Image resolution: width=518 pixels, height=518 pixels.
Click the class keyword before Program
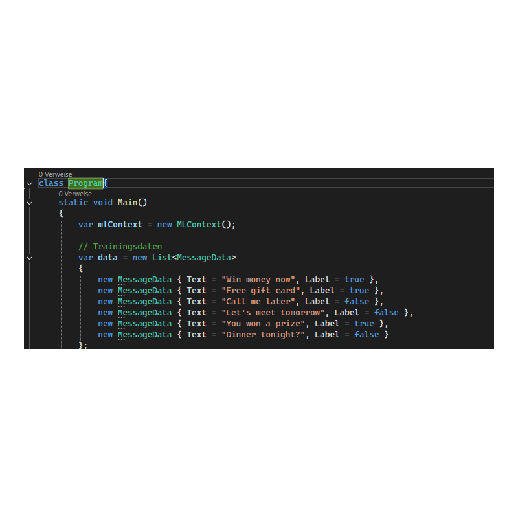(x=51, y=183)
